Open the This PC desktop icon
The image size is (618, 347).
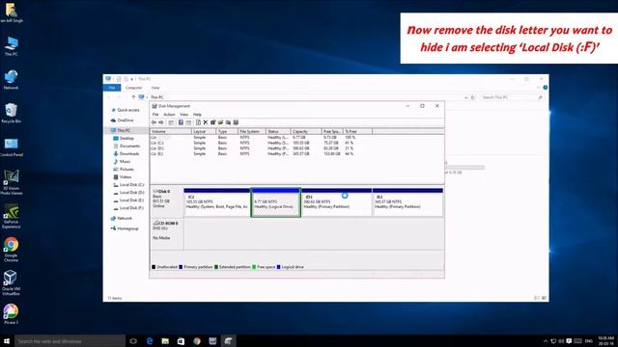click(11, 46)
